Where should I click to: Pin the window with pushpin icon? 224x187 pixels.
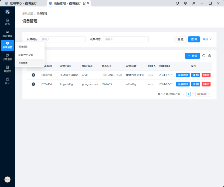(194, 3)
